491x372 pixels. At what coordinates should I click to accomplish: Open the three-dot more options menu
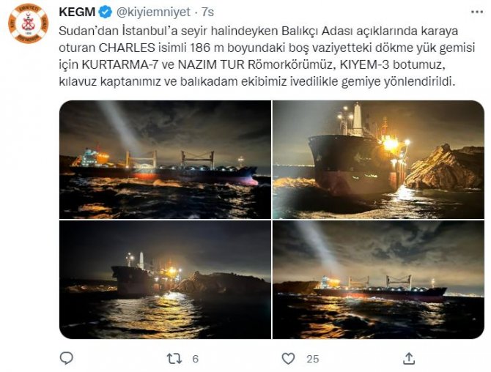[477, 12]
